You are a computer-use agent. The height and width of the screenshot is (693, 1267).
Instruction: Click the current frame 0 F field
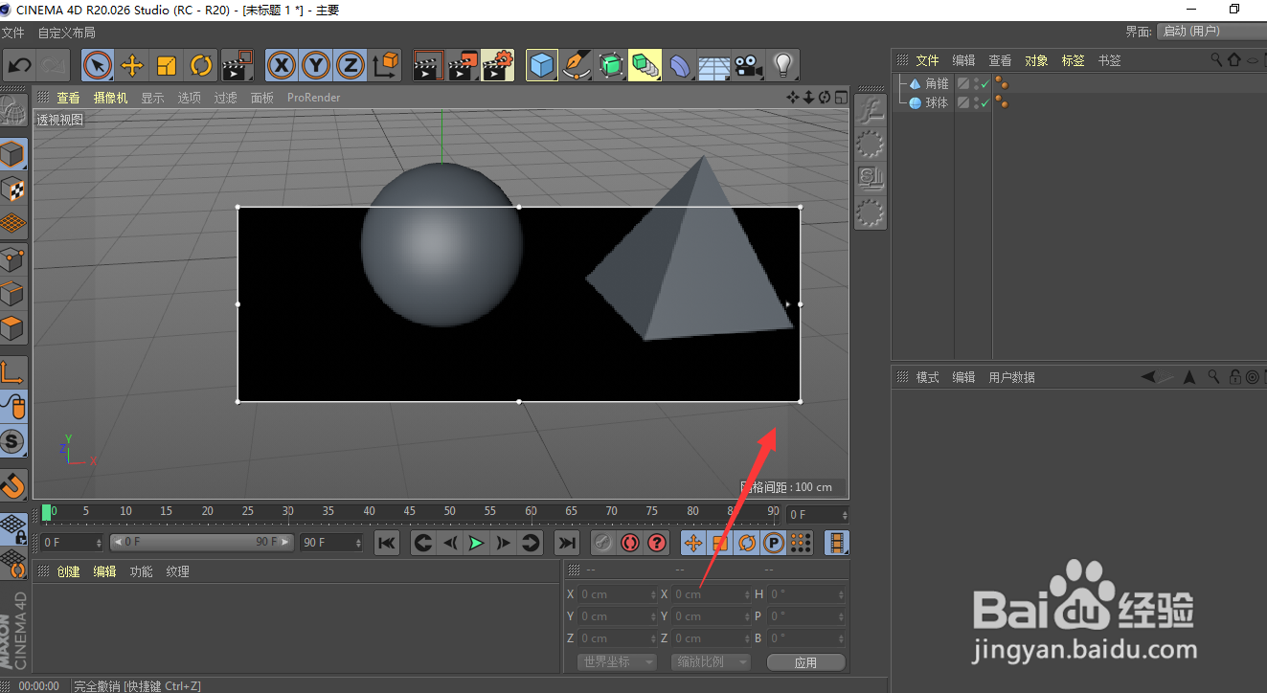tap(72, 543)
